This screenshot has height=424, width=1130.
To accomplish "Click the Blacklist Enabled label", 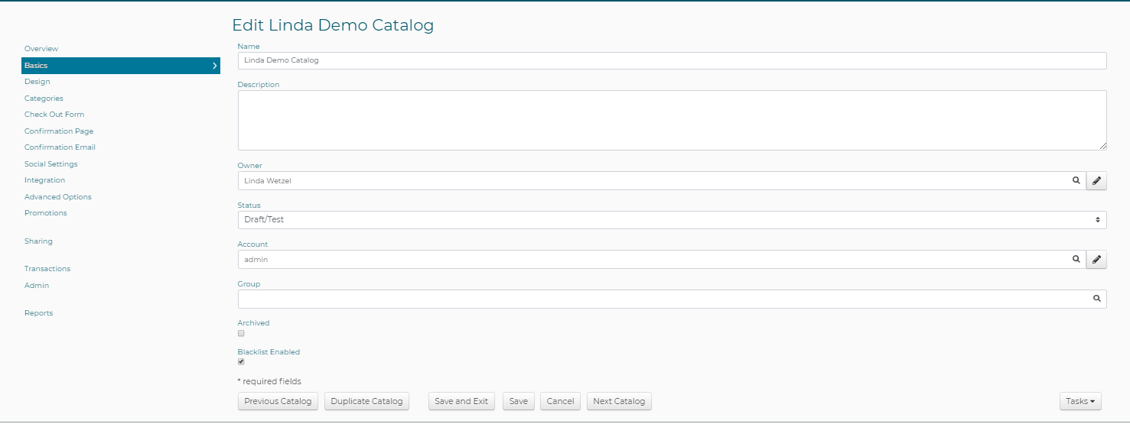I will point(269,352).
